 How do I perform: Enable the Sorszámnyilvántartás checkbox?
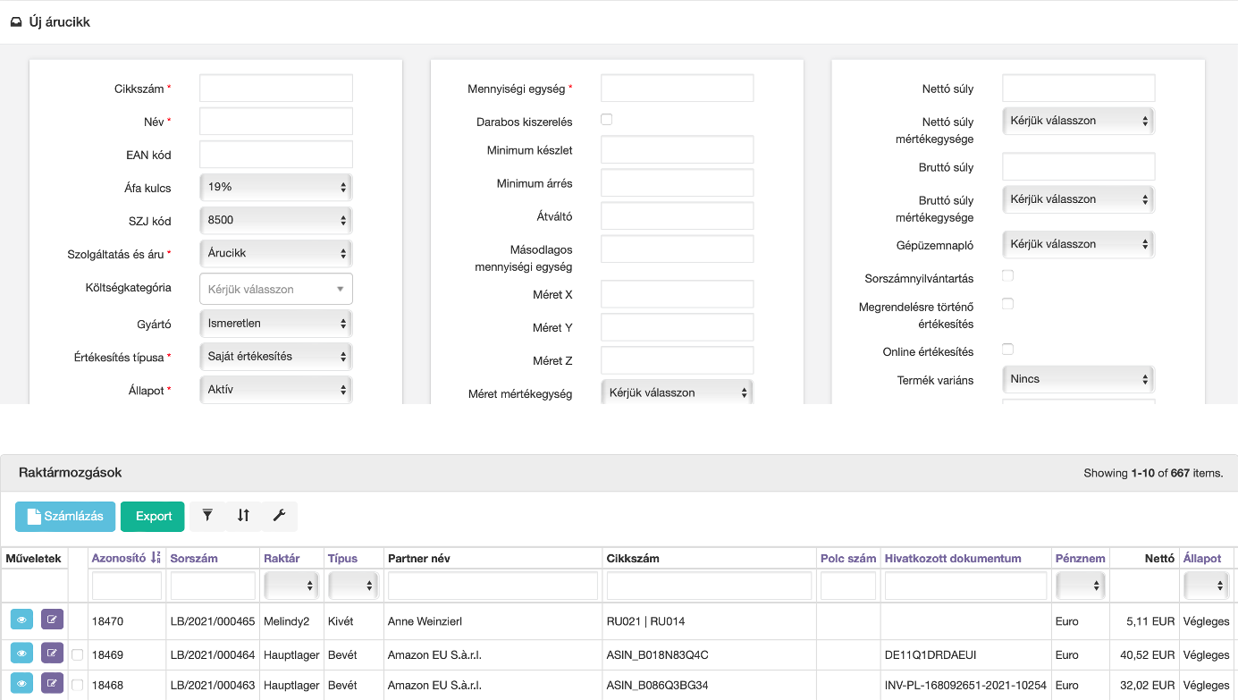coord(1008,275)
